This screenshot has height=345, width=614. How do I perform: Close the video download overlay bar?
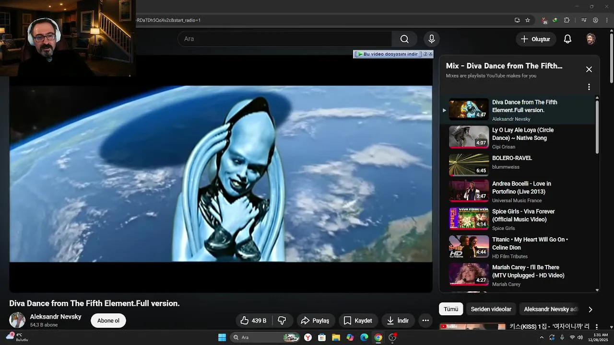coord(430,54)
